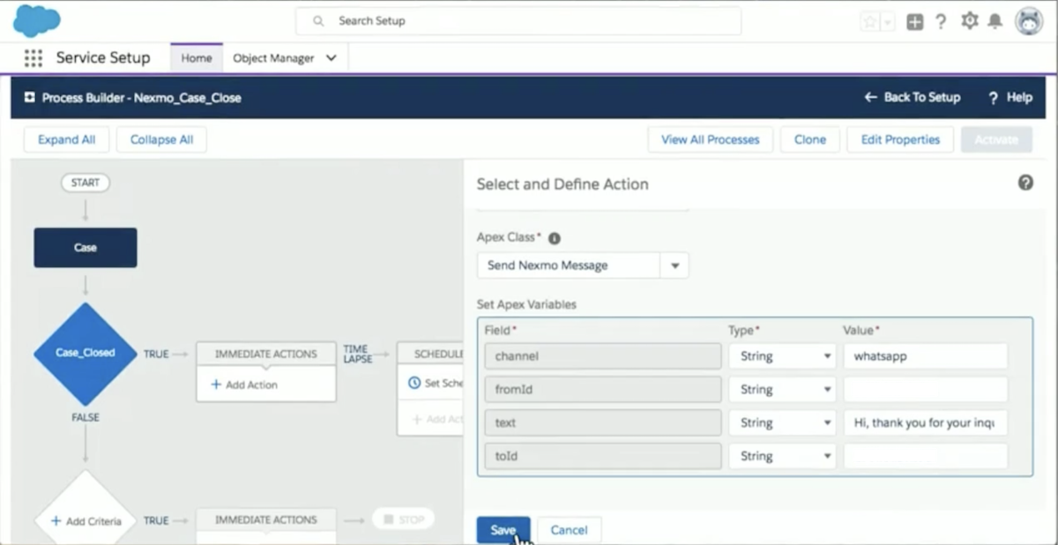The height and width of the screenshot is (545, 1058).
Task: Click the TIME LAPSE label
Action: click(x=357, y=354)
